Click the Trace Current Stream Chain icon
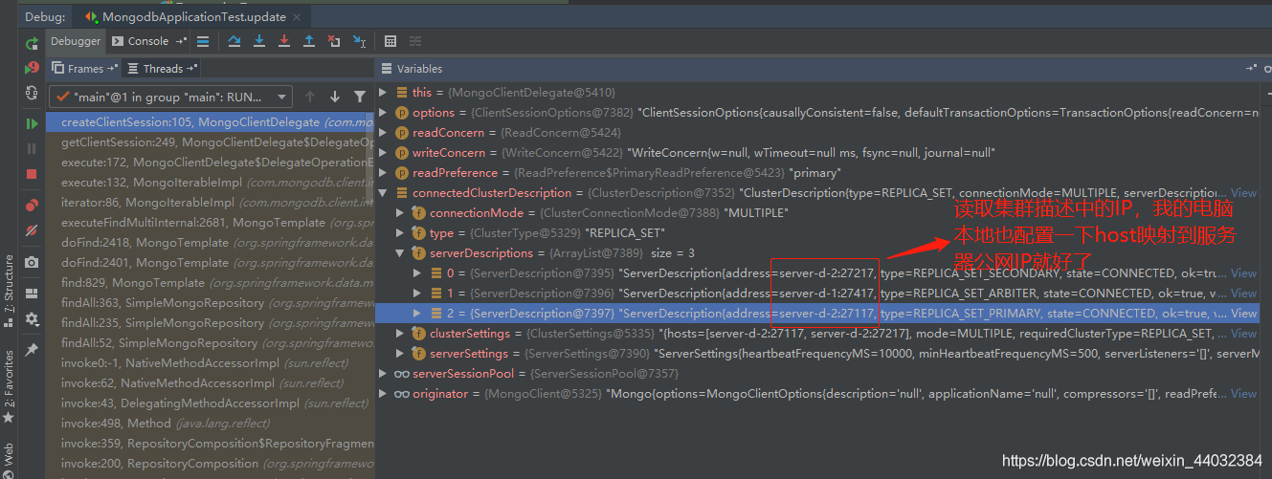This screenshot has width=1272, height=479. (415, 41)
